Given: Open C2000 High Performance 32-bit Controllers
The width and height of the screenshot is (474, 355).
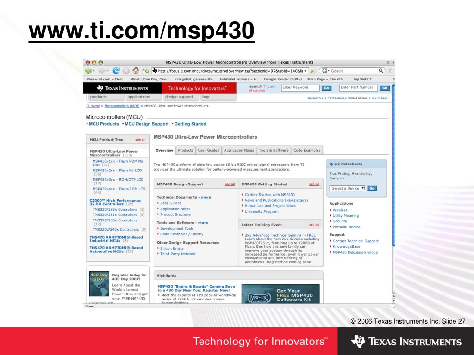Looking at the screenshot, I should point(115,202).
